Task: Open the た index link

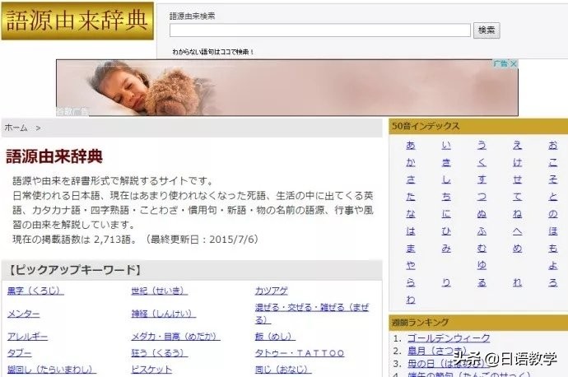Action: tap(411, 197)
